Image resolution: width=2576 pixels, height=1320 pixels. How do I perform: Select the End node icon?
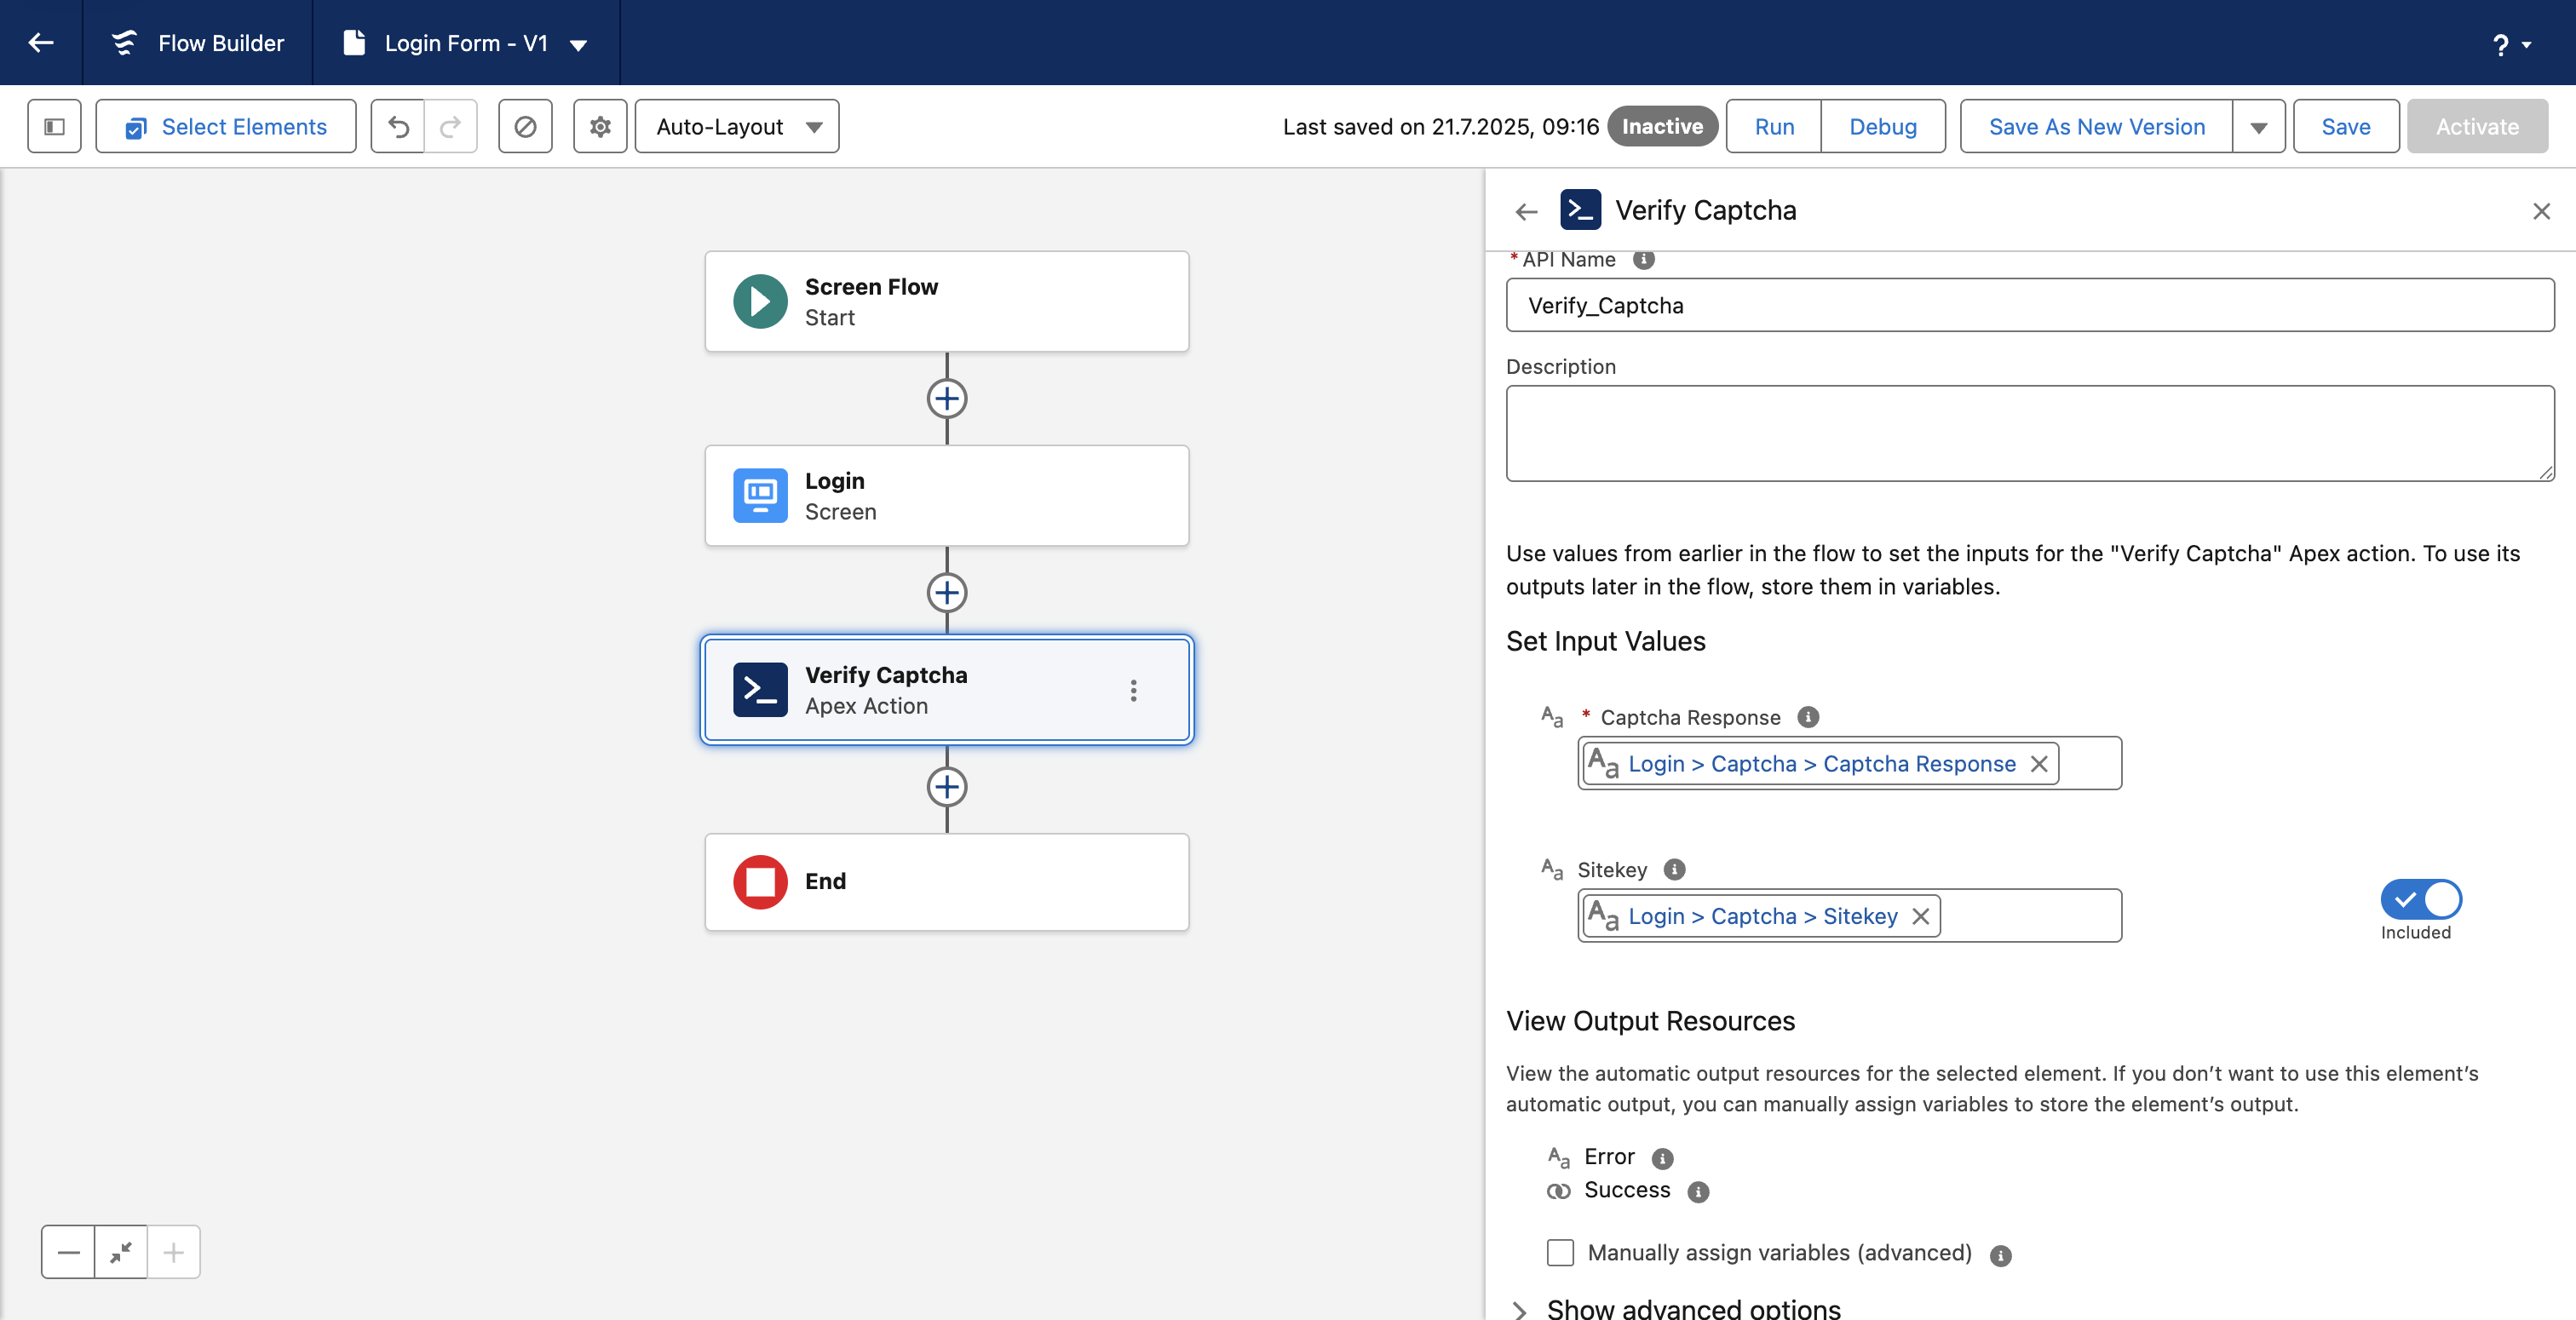point(760,882)
